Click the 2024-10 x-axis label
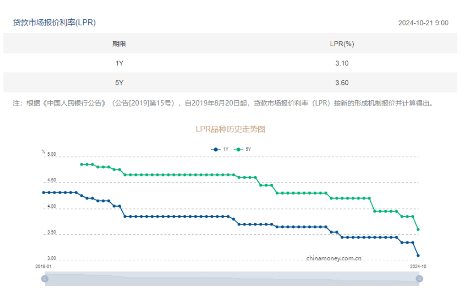This screenshot has width=461, height=302. tap(418, 267)
